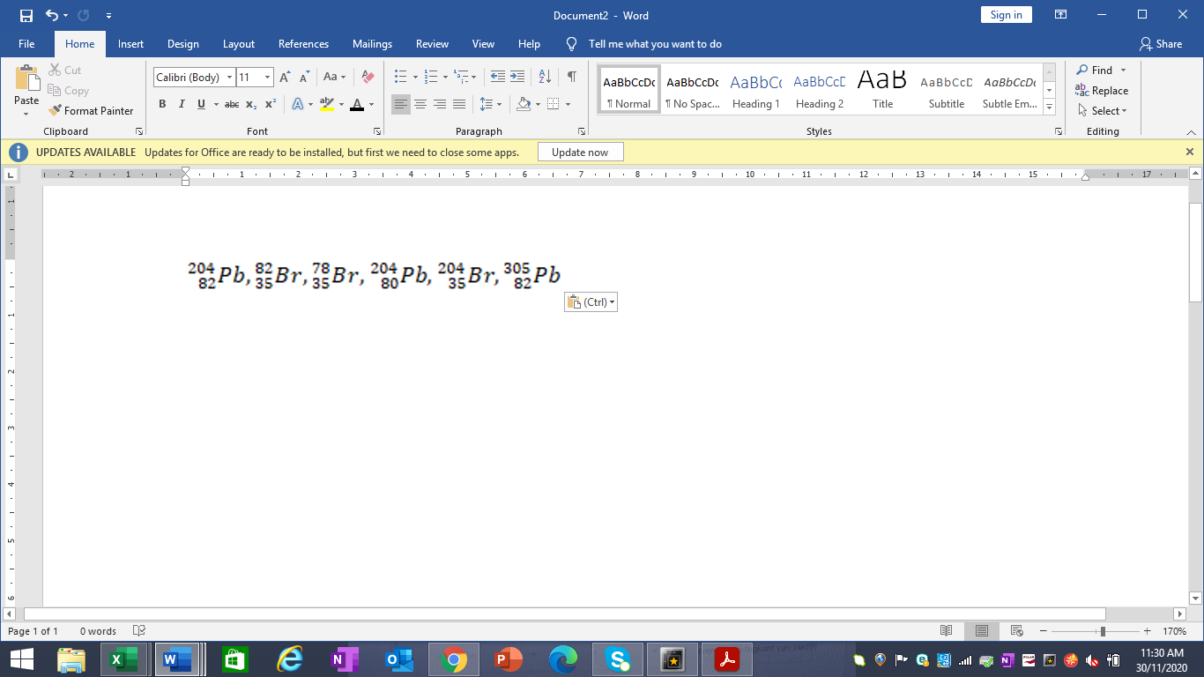The image size is (1204, 677).
Task: Click the zoom level 170% text
Action: pos(1175,631)
